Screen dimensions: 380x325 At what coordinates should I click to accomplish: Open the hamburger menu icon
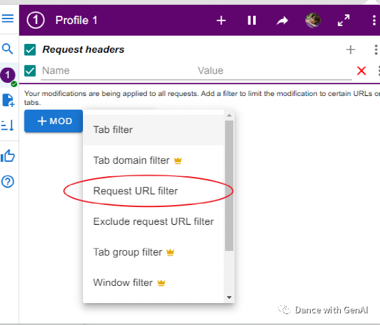point(8,18)
